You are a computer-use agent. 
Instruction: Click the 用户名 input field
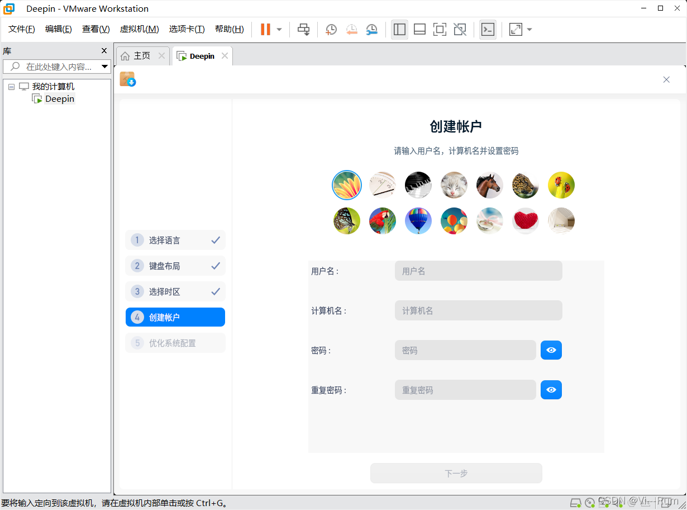pos(478,271)
